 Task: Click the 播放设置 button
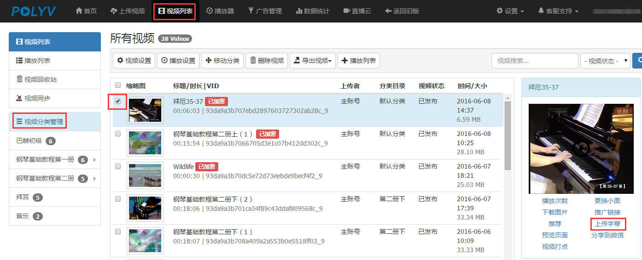click(178, 61)
